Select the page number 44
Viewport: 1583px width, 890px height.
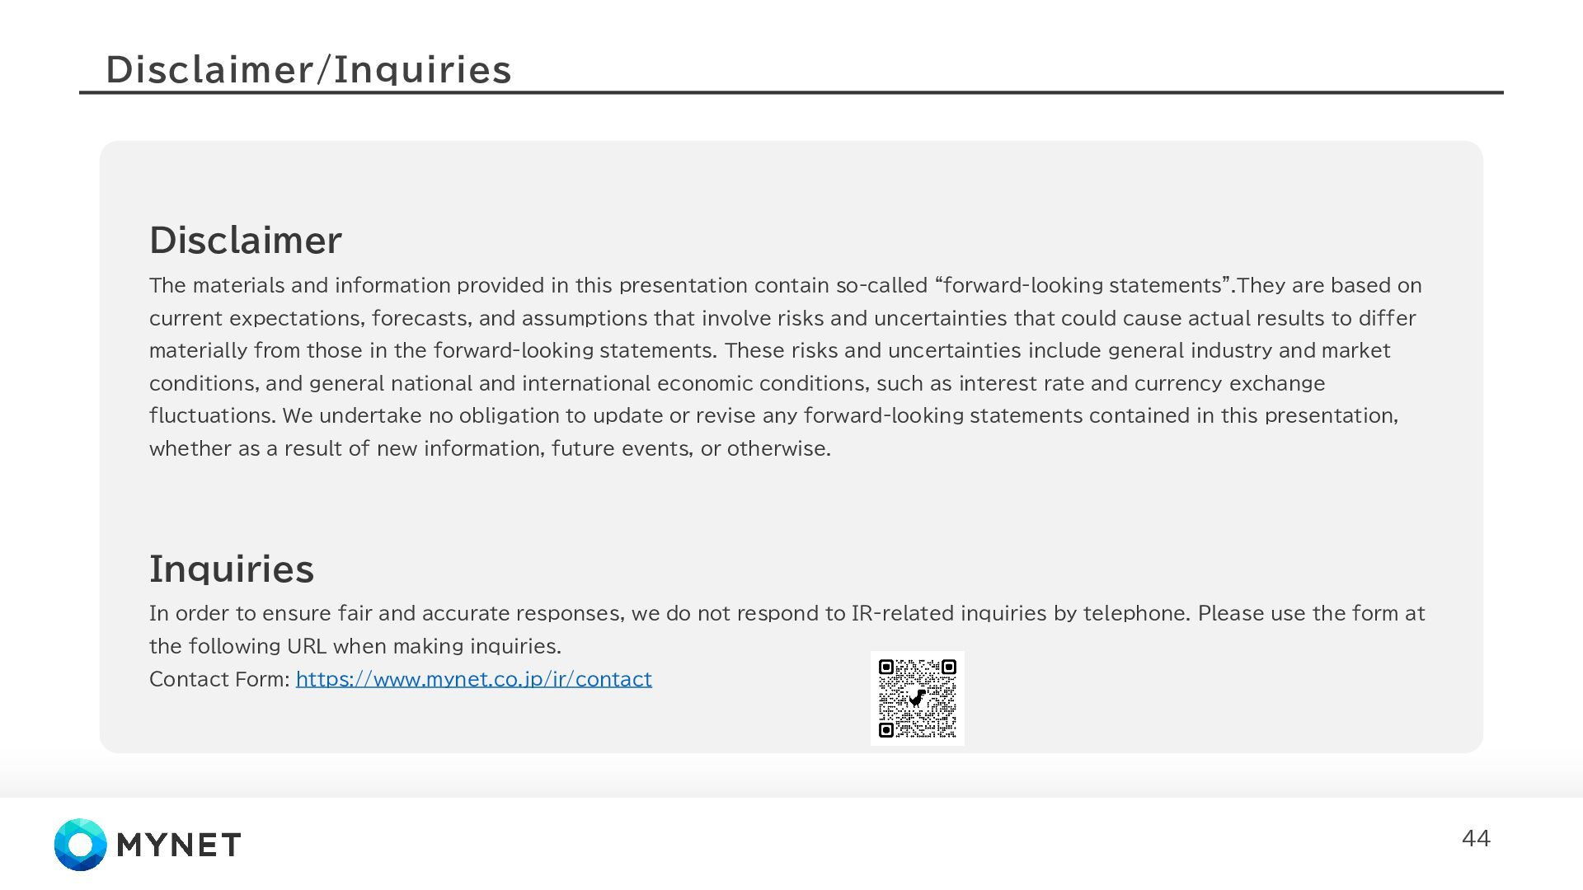pos(1476,838)
